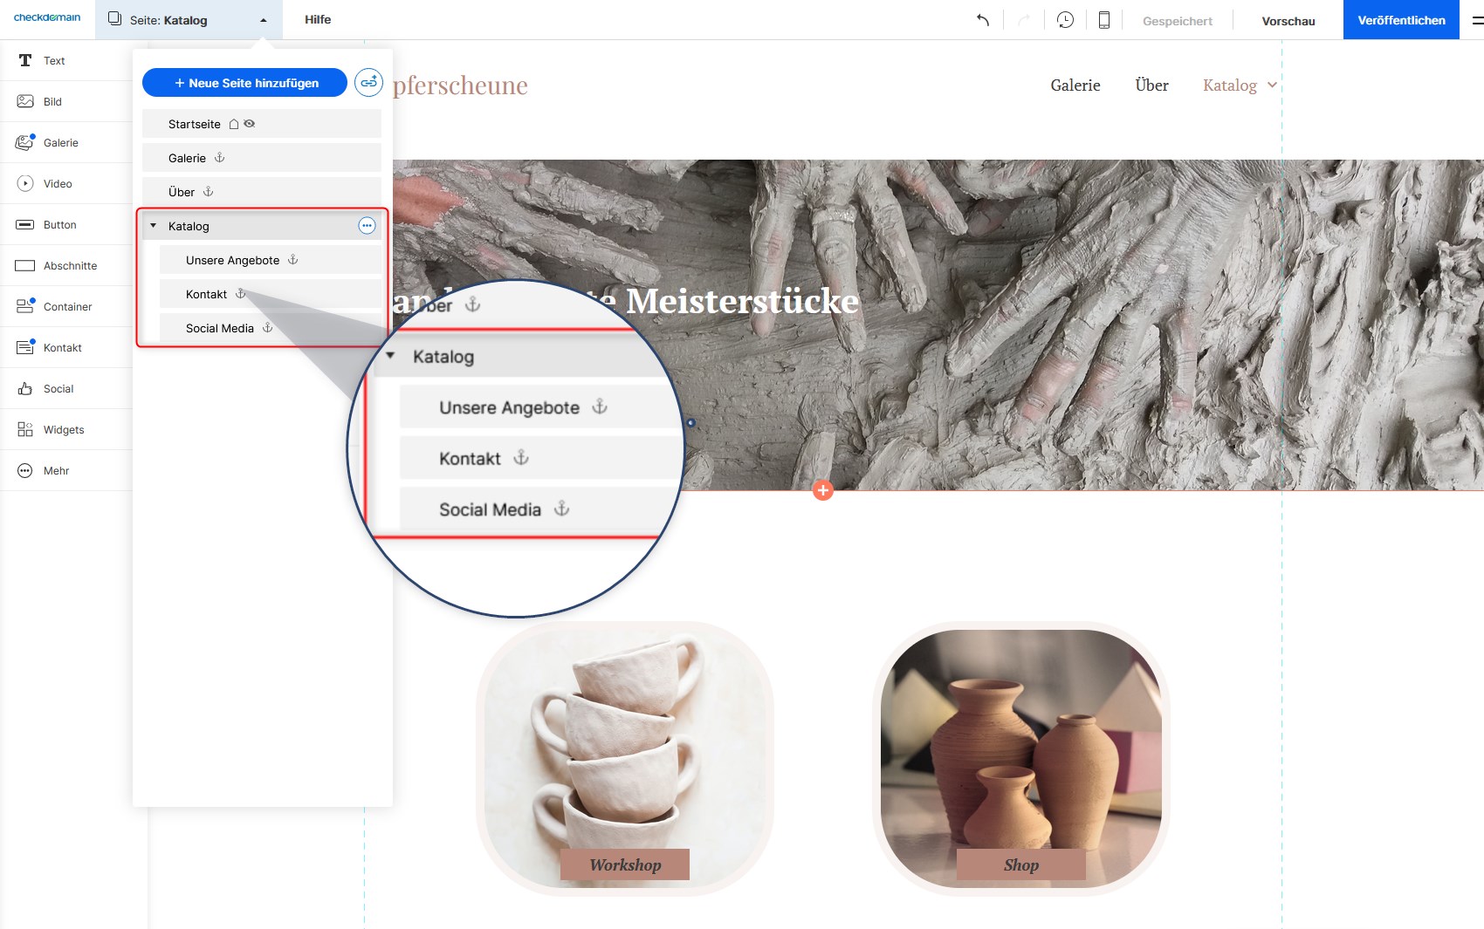Open the Widgets element panel
This screenshot has height=929, width=1484.
[64, 430]
